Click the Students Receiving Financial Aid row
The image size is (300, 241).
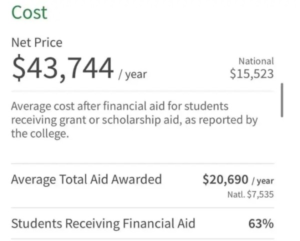(103, 223)
